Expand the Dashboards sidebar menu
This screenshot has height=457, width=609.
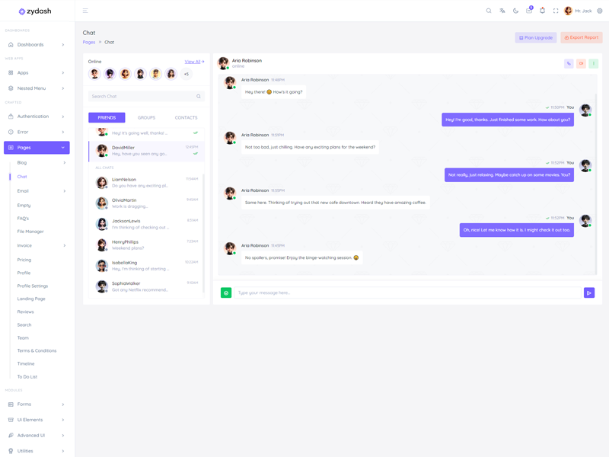click(x=37, y=45)
